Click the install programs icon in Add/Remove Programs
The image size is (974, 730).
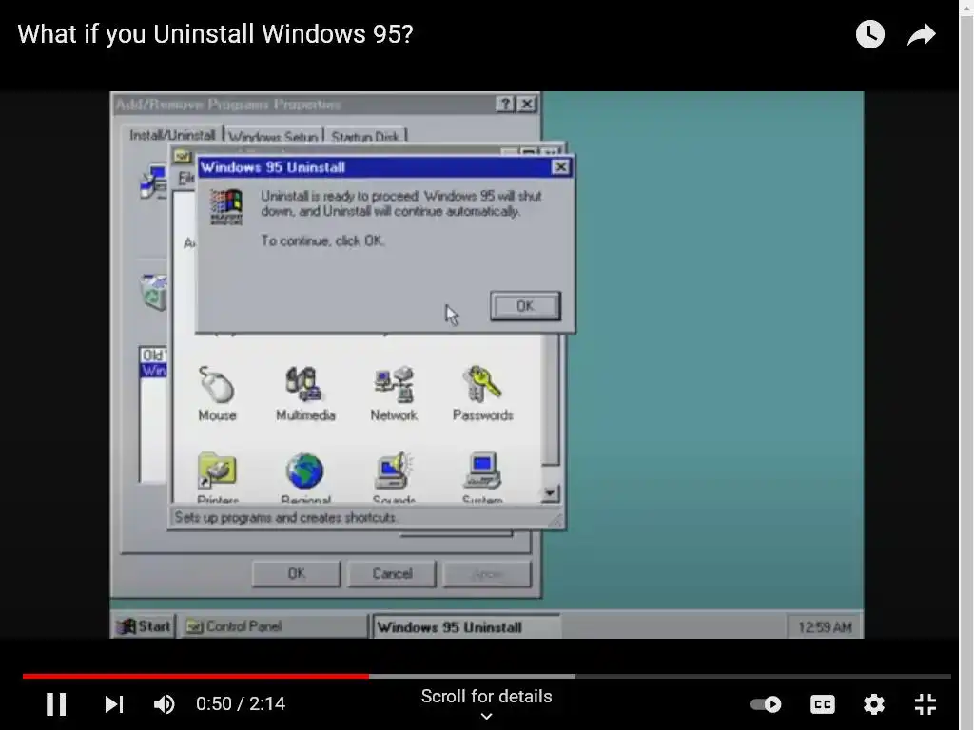coord(154,182)
